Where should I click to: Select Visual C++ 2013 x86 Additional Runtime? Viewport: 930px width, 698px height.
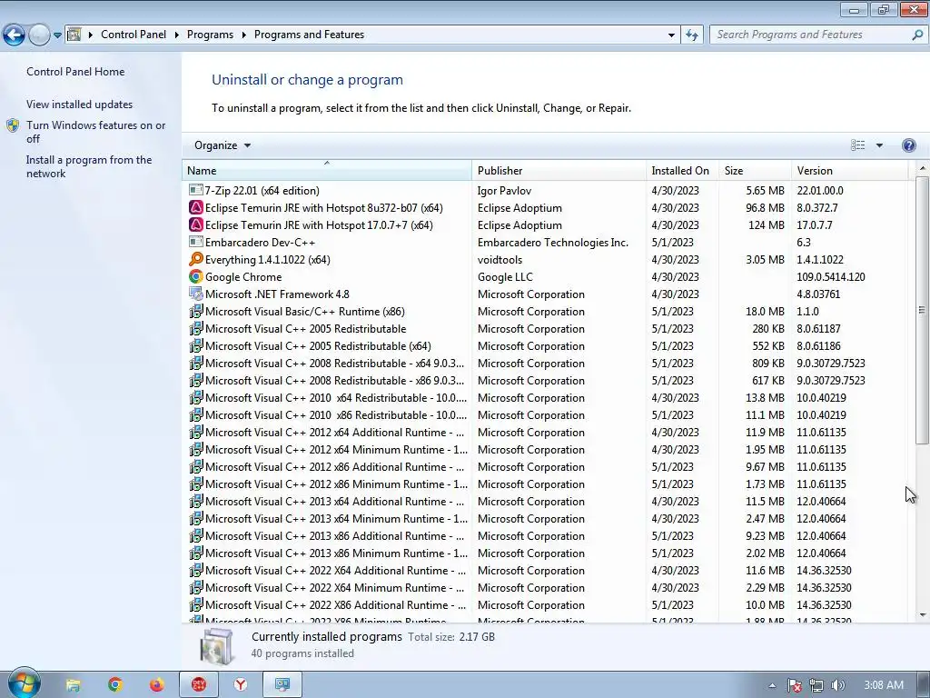(x=546, y=535)
